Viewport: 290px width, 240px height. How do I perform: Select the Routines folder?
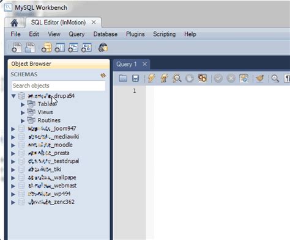coord(49,120)
